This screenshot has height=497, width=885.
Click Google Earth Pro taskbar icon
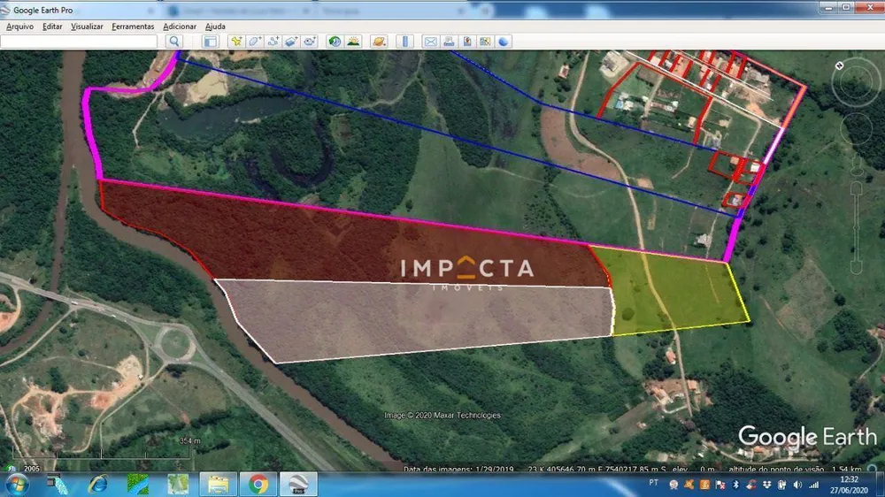coord(298,485)
